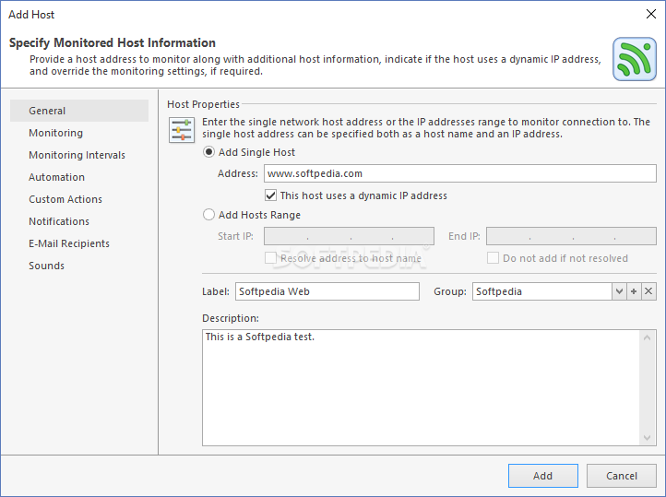Image resolution: width=666 pixels, height=497 pixels.
Task: Open the General settings page
Action: tap(79, 111)
